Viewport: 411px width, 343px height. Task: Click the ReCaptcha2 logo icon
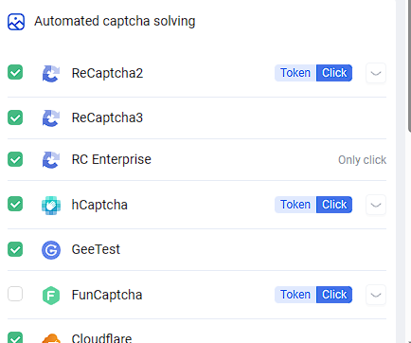(51, 73)
